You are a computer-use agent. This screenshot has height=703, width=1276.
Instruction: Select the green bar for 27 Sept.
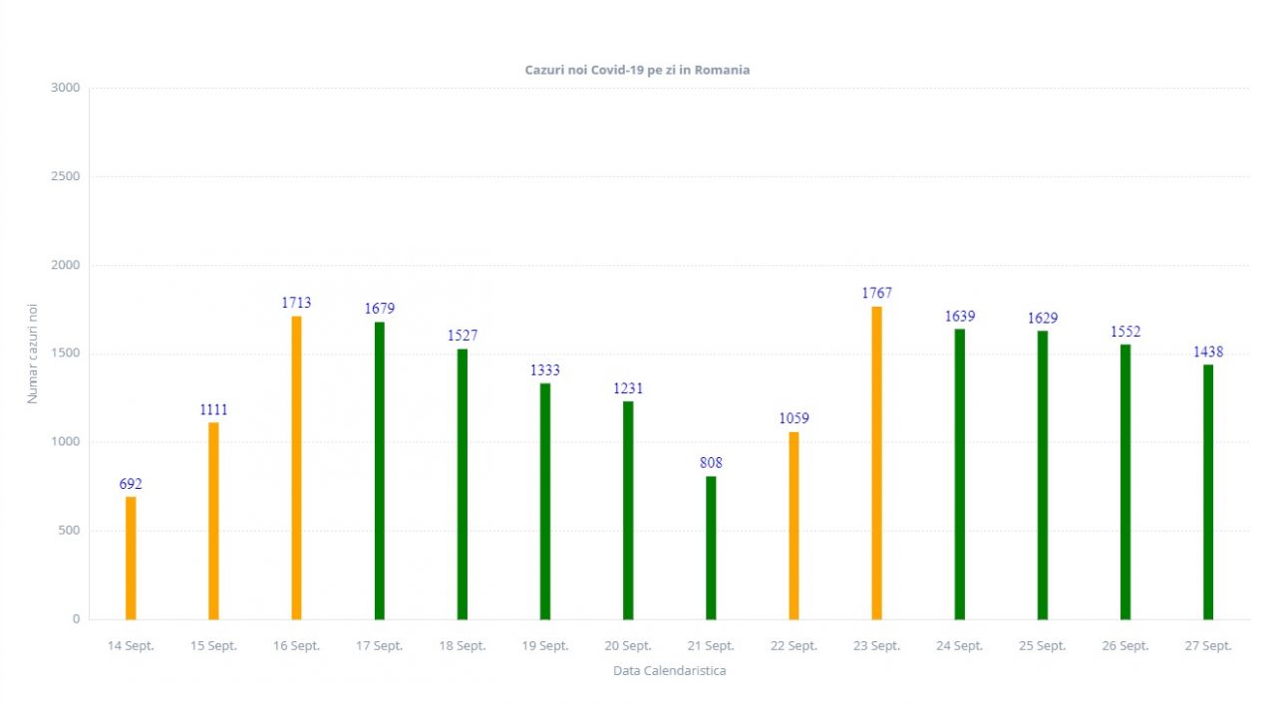[1208, 492]
